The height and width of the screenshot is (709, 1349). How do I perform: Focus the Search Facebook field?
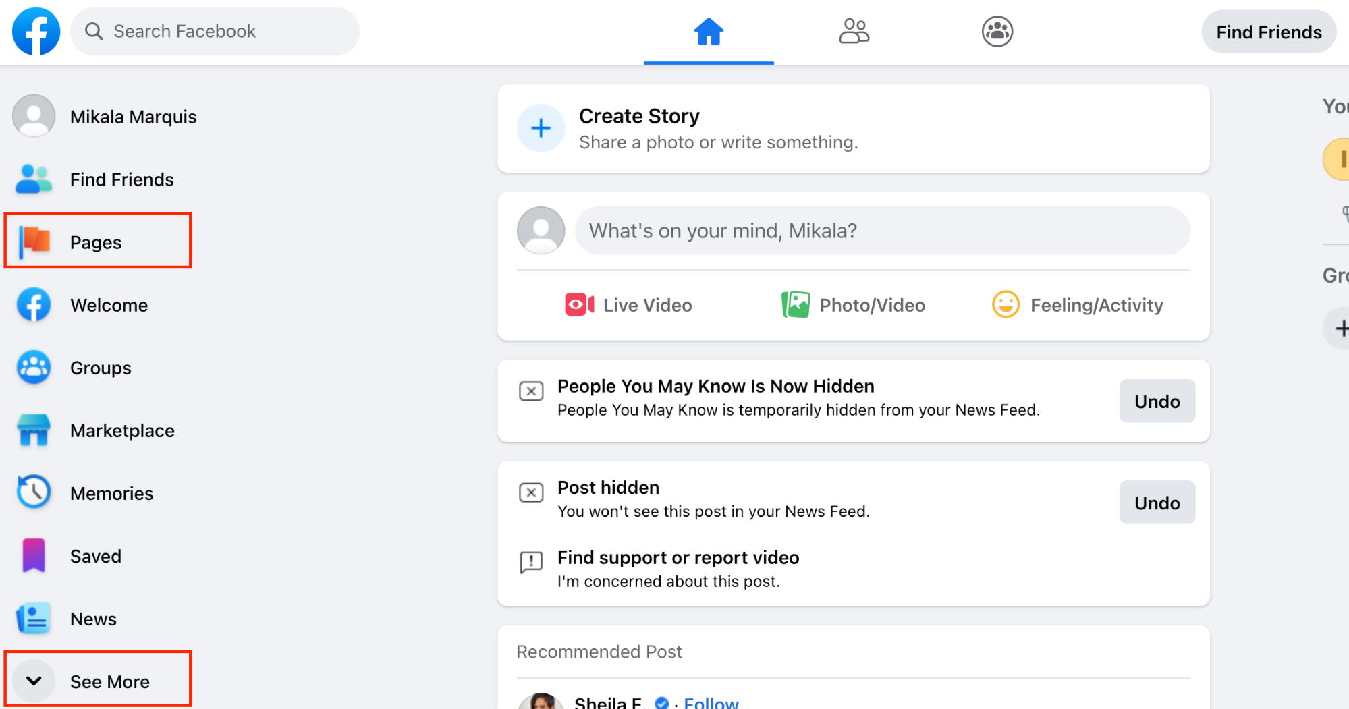click(215, 32)
